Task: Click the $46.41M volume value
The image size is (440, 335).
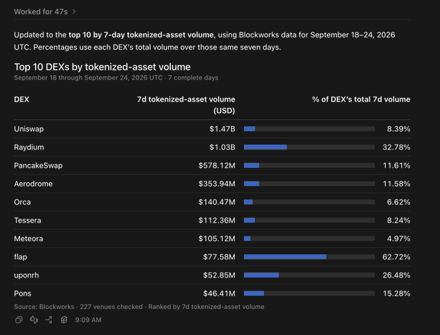Action: coord(219,294)
